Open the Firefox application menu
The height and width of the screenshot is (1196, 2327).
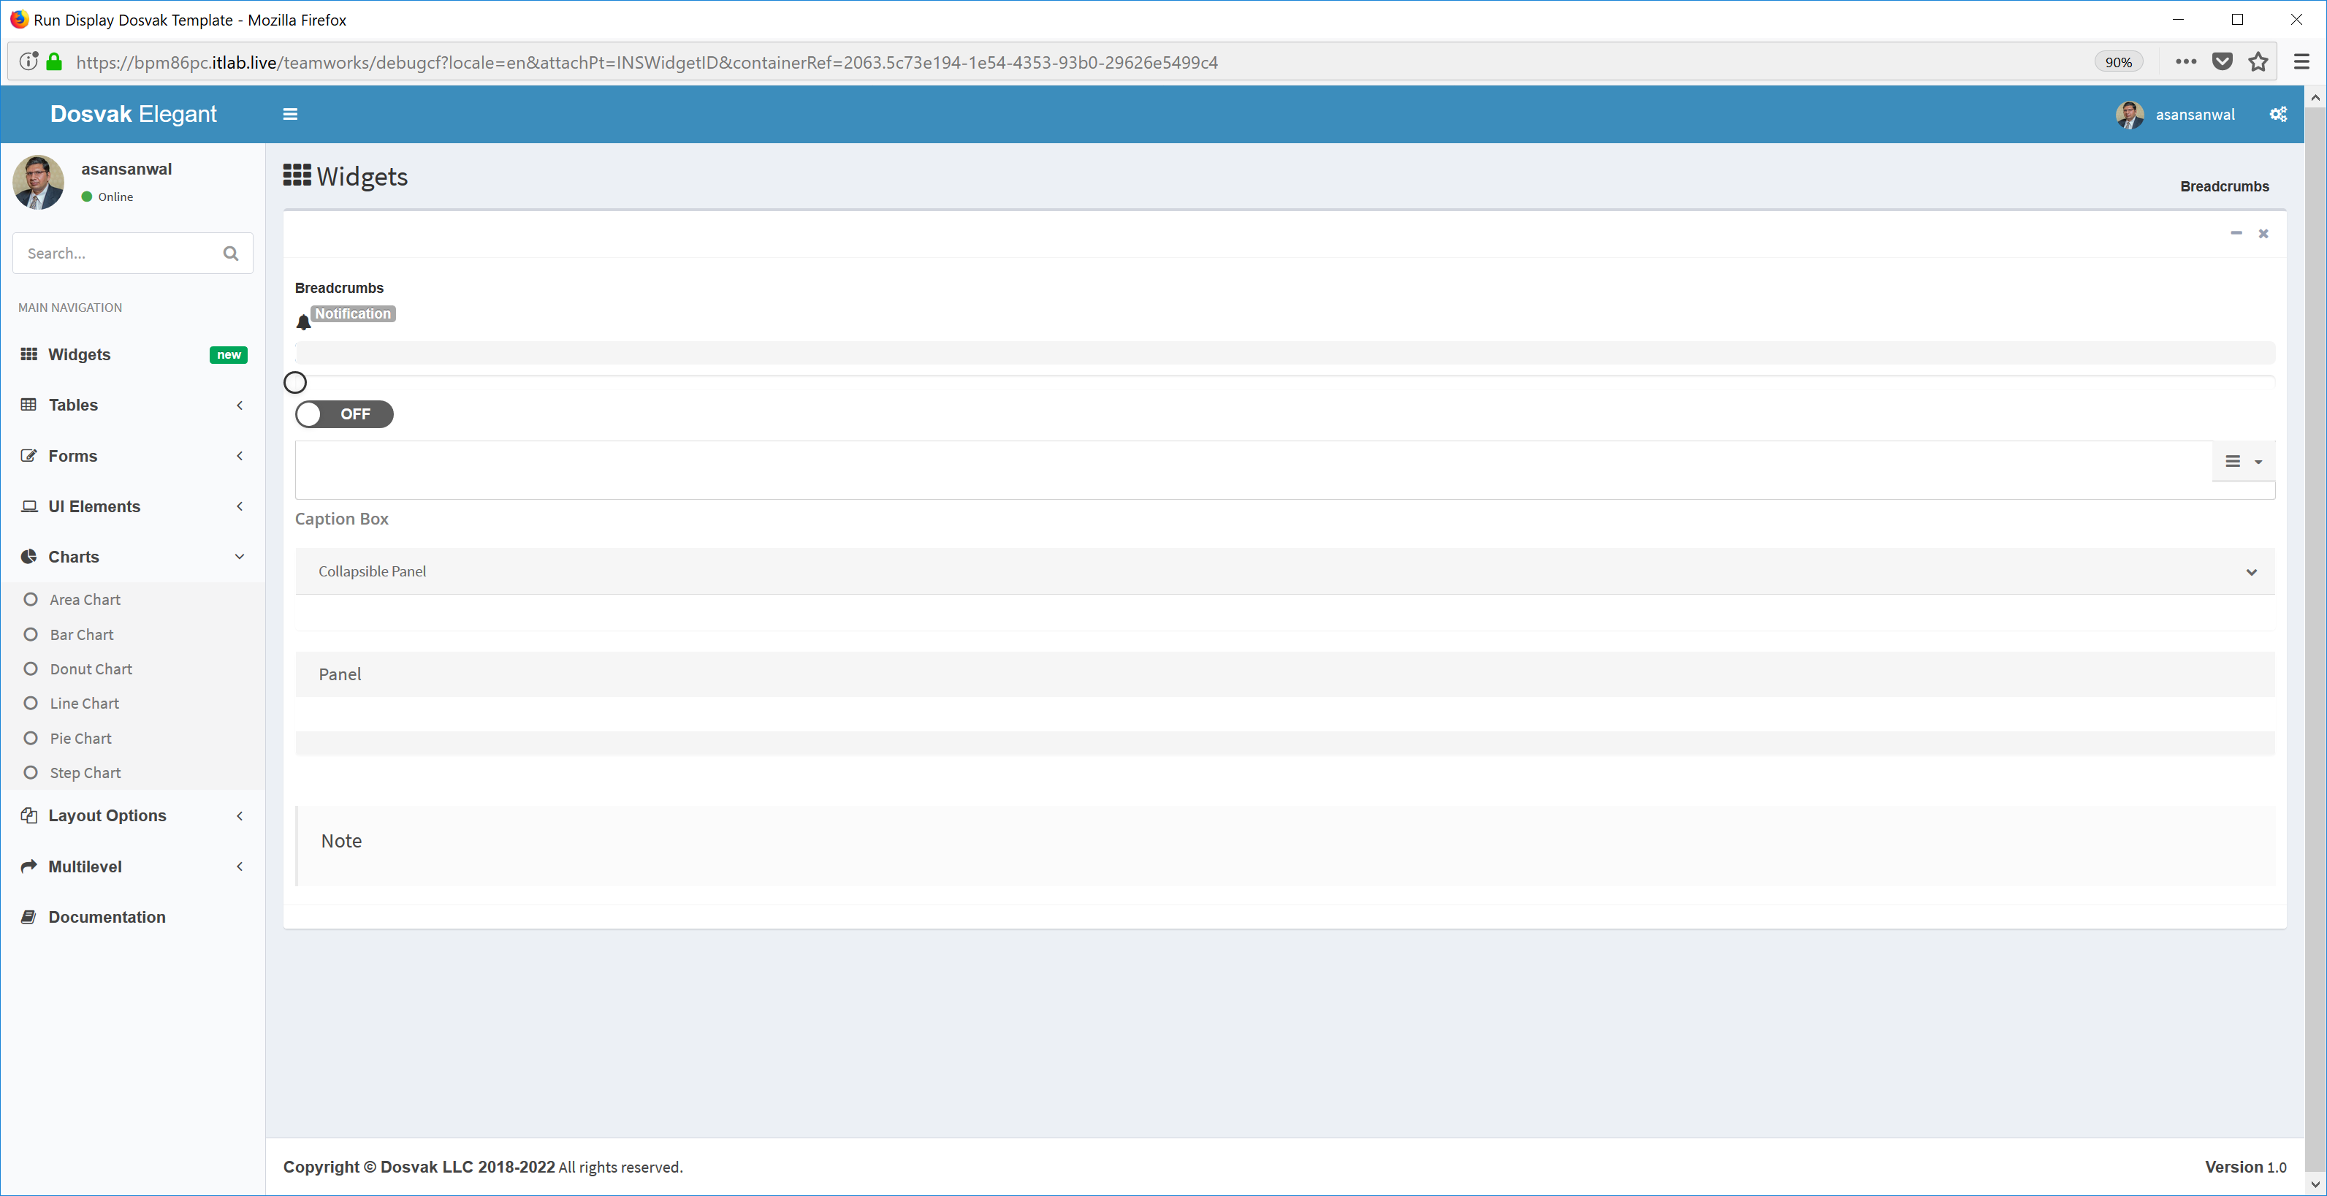point(2301,61)
